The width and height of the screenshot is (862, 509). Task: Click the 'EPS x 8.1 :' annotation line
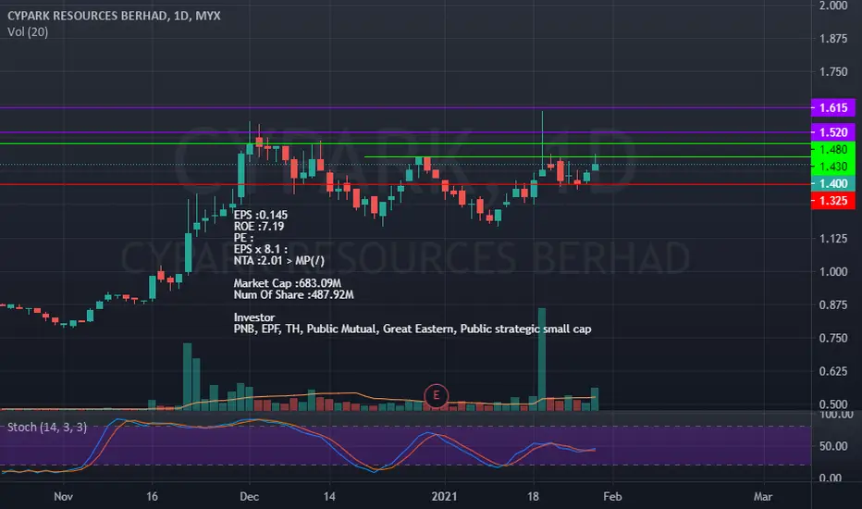[x=261, y=249]
